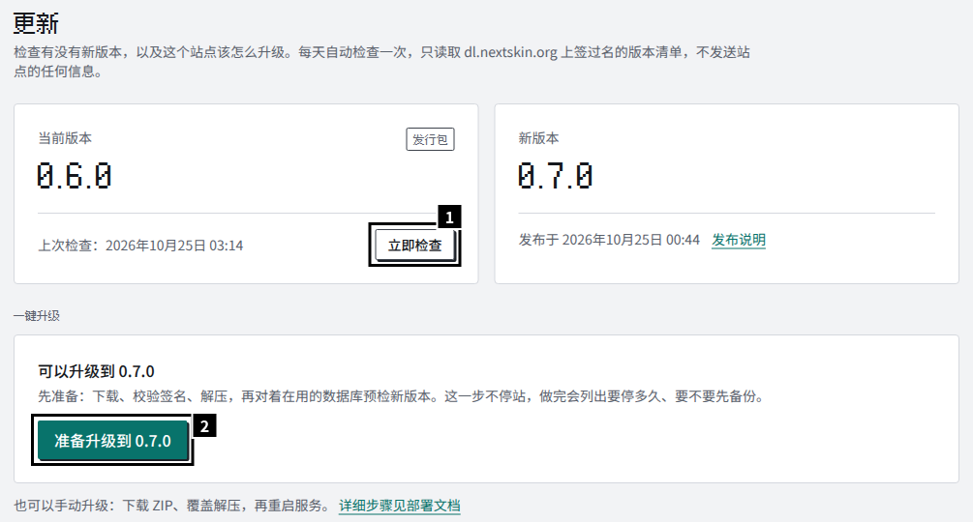
Task: Open the 详细步骤见部署文档 link
Action: [400, 506]
